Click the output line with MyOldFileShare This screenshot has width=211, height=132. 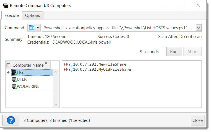click(x=97, y=69)
